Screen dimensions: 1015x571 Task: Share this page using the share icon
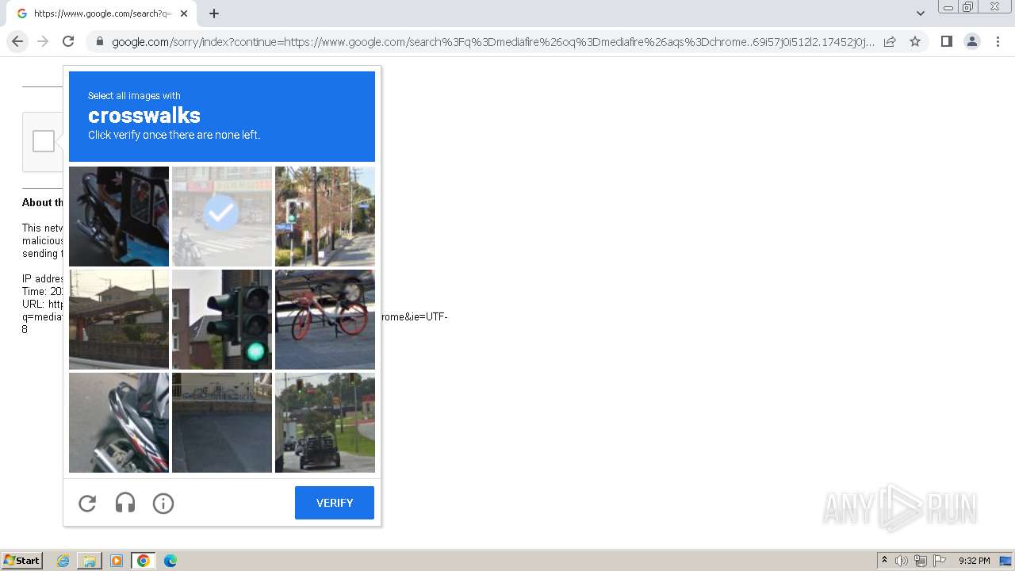click(890, 41)
